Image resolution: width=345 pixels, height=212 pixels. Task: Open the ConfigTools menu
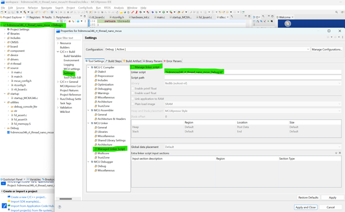point(85,8)
